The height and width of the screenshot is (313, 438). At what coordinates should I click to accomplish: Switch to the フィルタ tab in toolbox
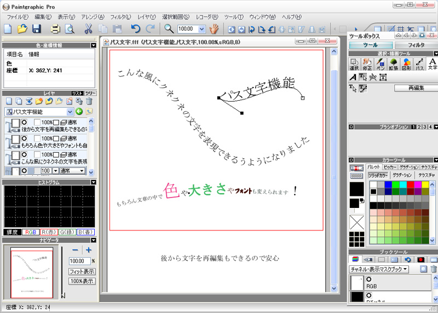[416, 45]
